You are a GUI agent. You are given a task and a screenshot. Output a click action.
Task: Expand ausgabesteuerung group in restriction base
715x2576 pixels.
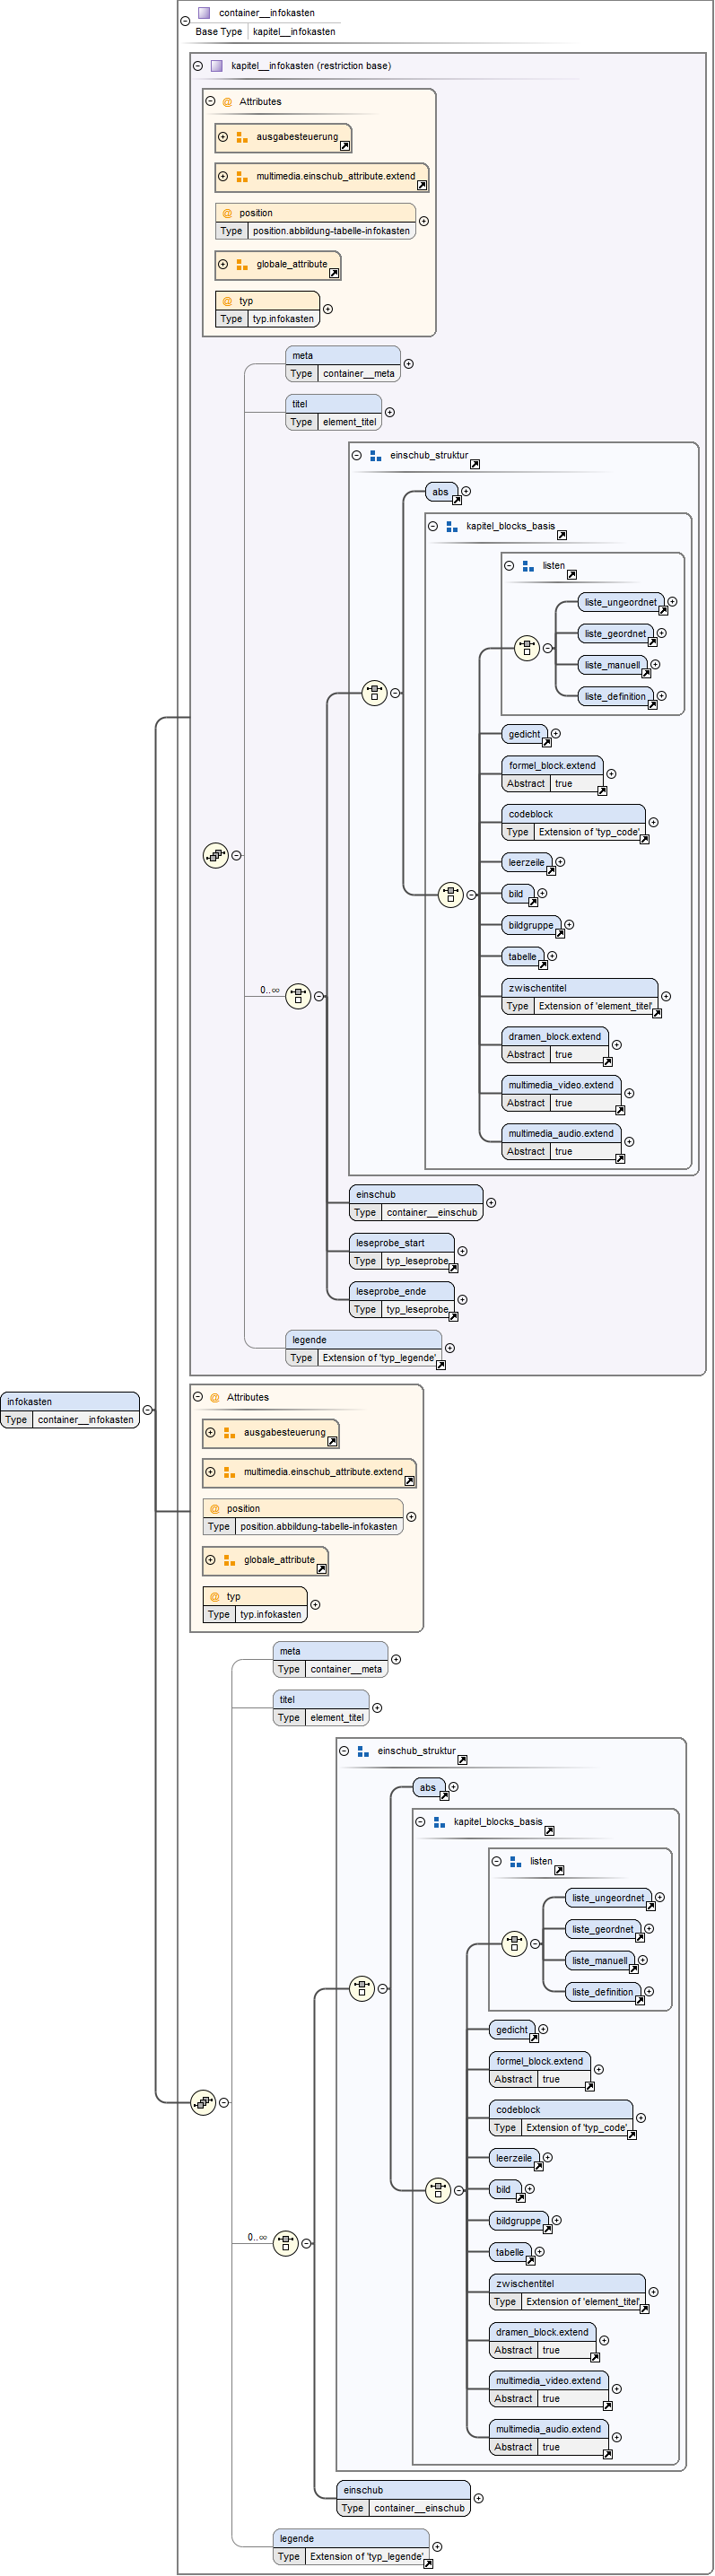click(223, 137)
